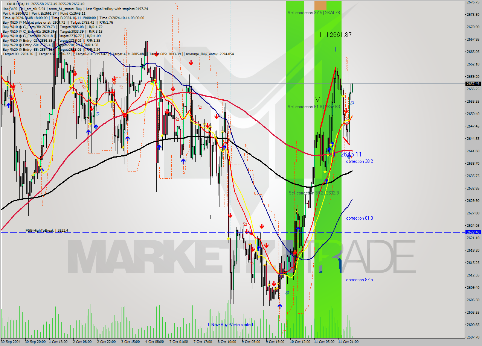Click the 2632.85 price axis value
The height and width of the screenshot is (346, 482).
pyautogui.click(x=473, y=188)
